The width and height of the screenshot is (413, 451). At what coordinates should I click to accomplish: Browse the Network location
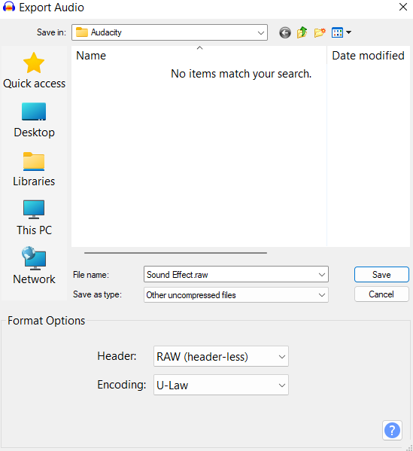click(34, 266)
